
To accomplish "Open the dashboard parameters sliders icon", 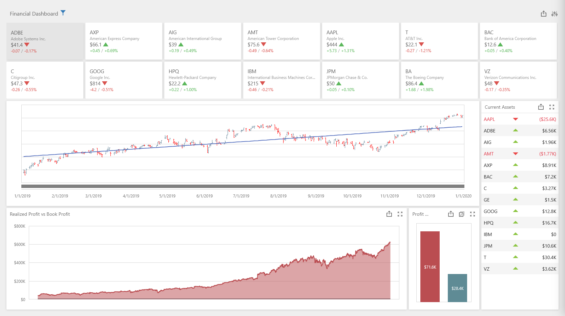I will click(x=554, y=14).
